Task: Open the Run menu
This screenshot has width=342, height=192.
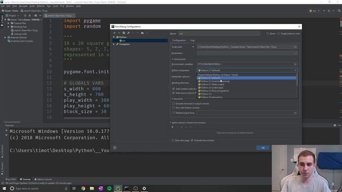Action: (x=49, y=6)
